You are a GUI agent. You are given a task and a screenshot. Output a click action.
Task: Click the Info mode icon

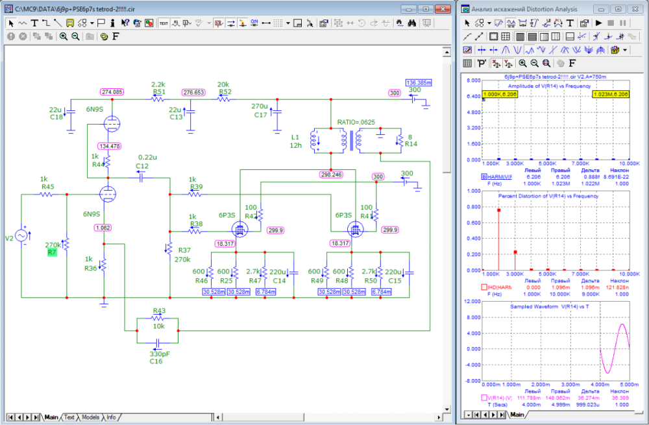[x=112, y=23]
